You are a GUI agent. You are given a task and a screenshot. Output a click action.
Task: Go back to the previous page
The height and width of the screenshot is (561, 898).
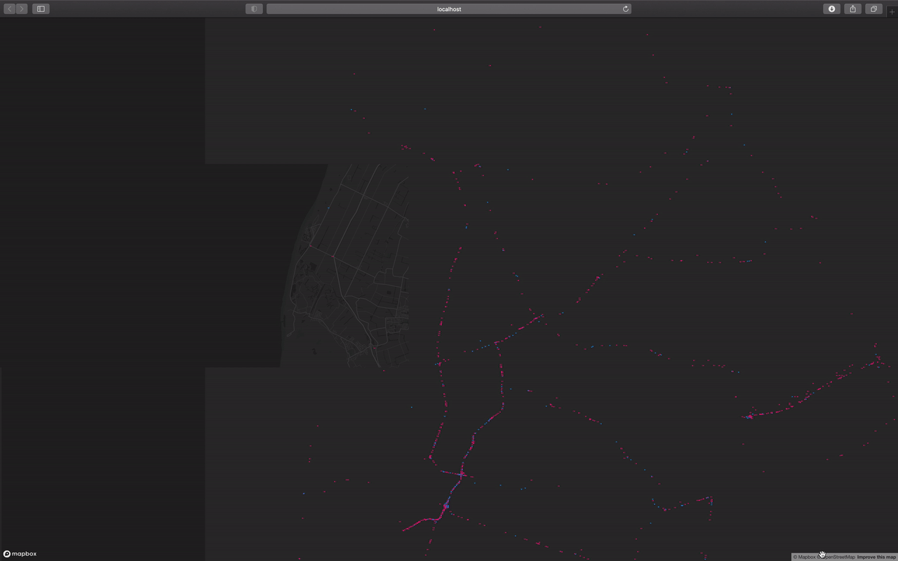tap(10, 9)
